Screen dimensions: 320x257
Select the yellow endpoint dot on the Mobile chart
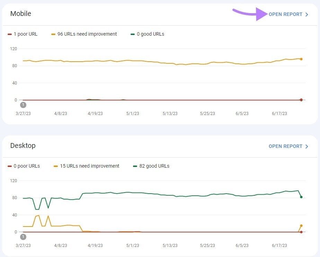point(301,59)
